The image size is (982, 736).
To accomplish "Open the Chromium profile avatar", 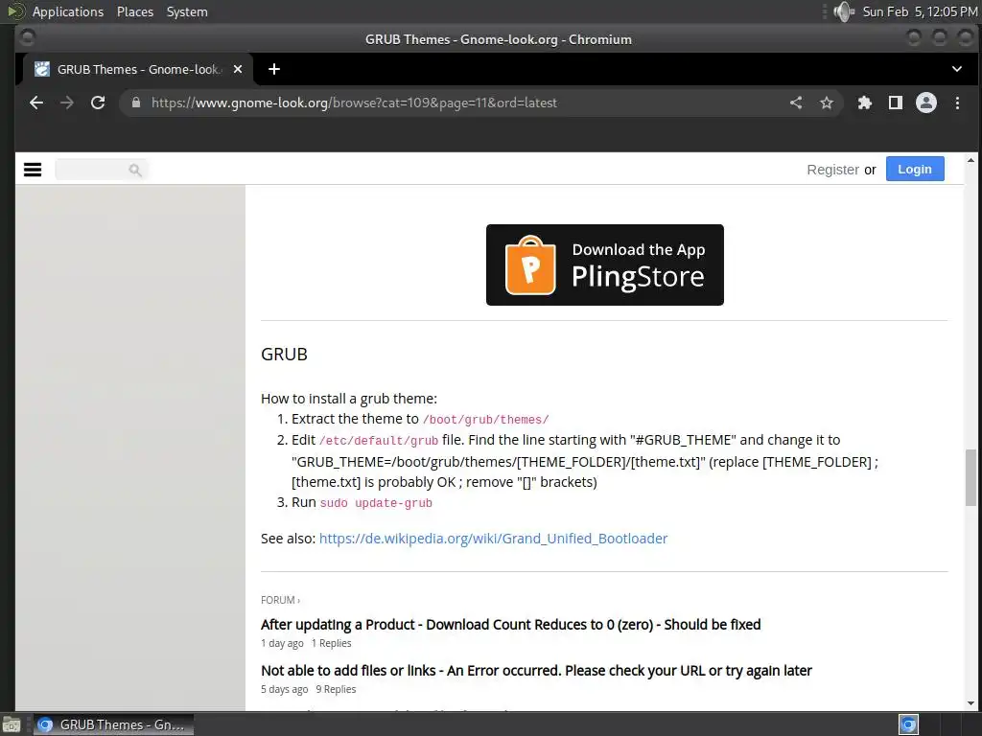I will [x=926, y=103].
